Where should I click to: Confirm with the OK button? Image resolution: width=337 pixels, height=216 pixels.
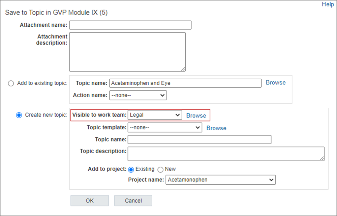[90, 200]
